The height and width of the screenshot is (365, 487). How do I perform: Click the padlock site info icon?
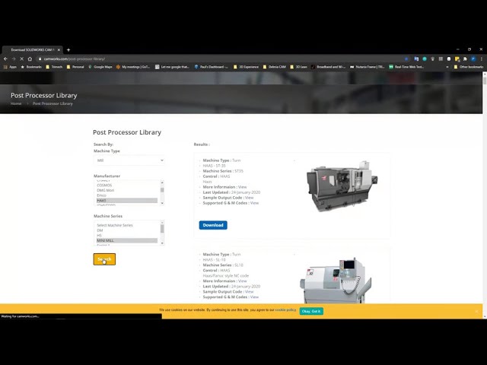[x=40, y=59]
